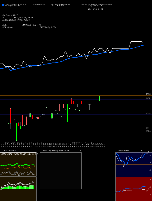This screenshot has height=201, width=152.
Task: Click the 'Stochastics & RSI' panel title
Action: pos(130,150)
